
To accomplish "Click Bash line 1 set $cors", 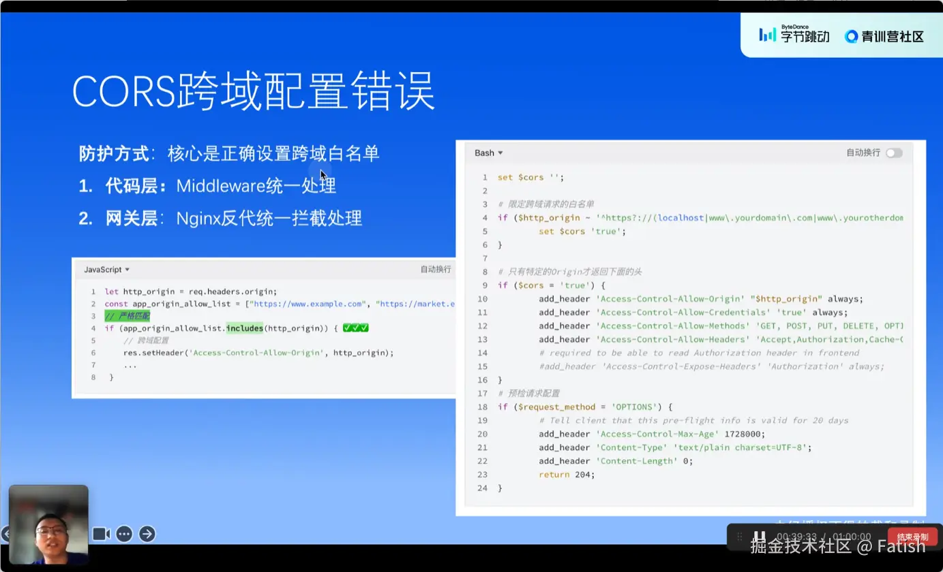I will tap(531, 177).
